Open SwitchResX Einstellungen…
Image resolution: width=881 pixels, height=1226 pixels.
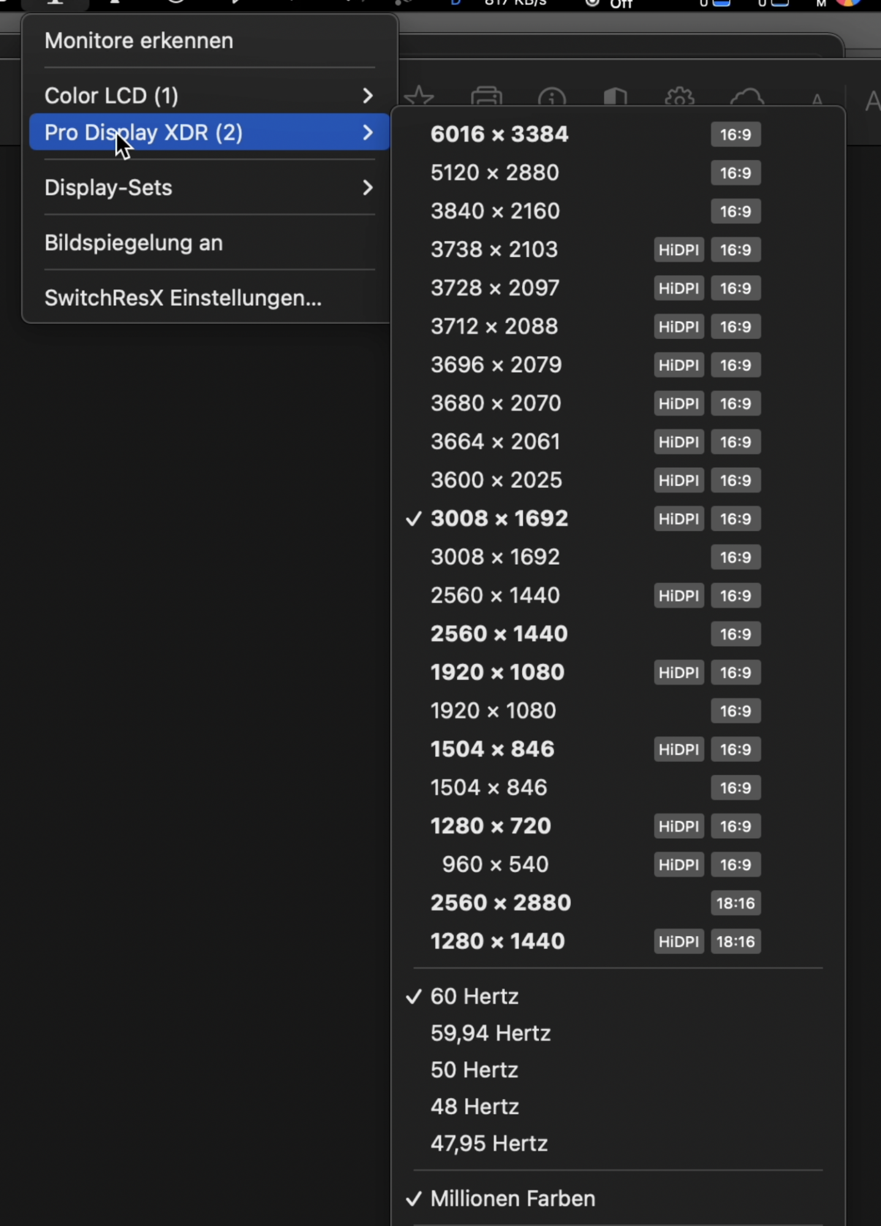[210, 298]
